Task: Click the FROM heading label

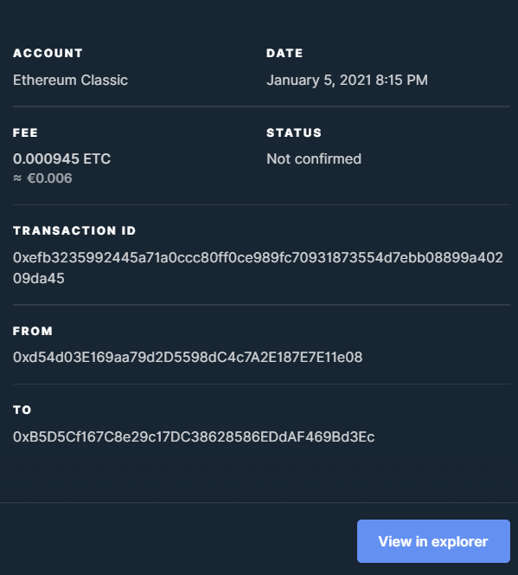Action: (33, 331)
